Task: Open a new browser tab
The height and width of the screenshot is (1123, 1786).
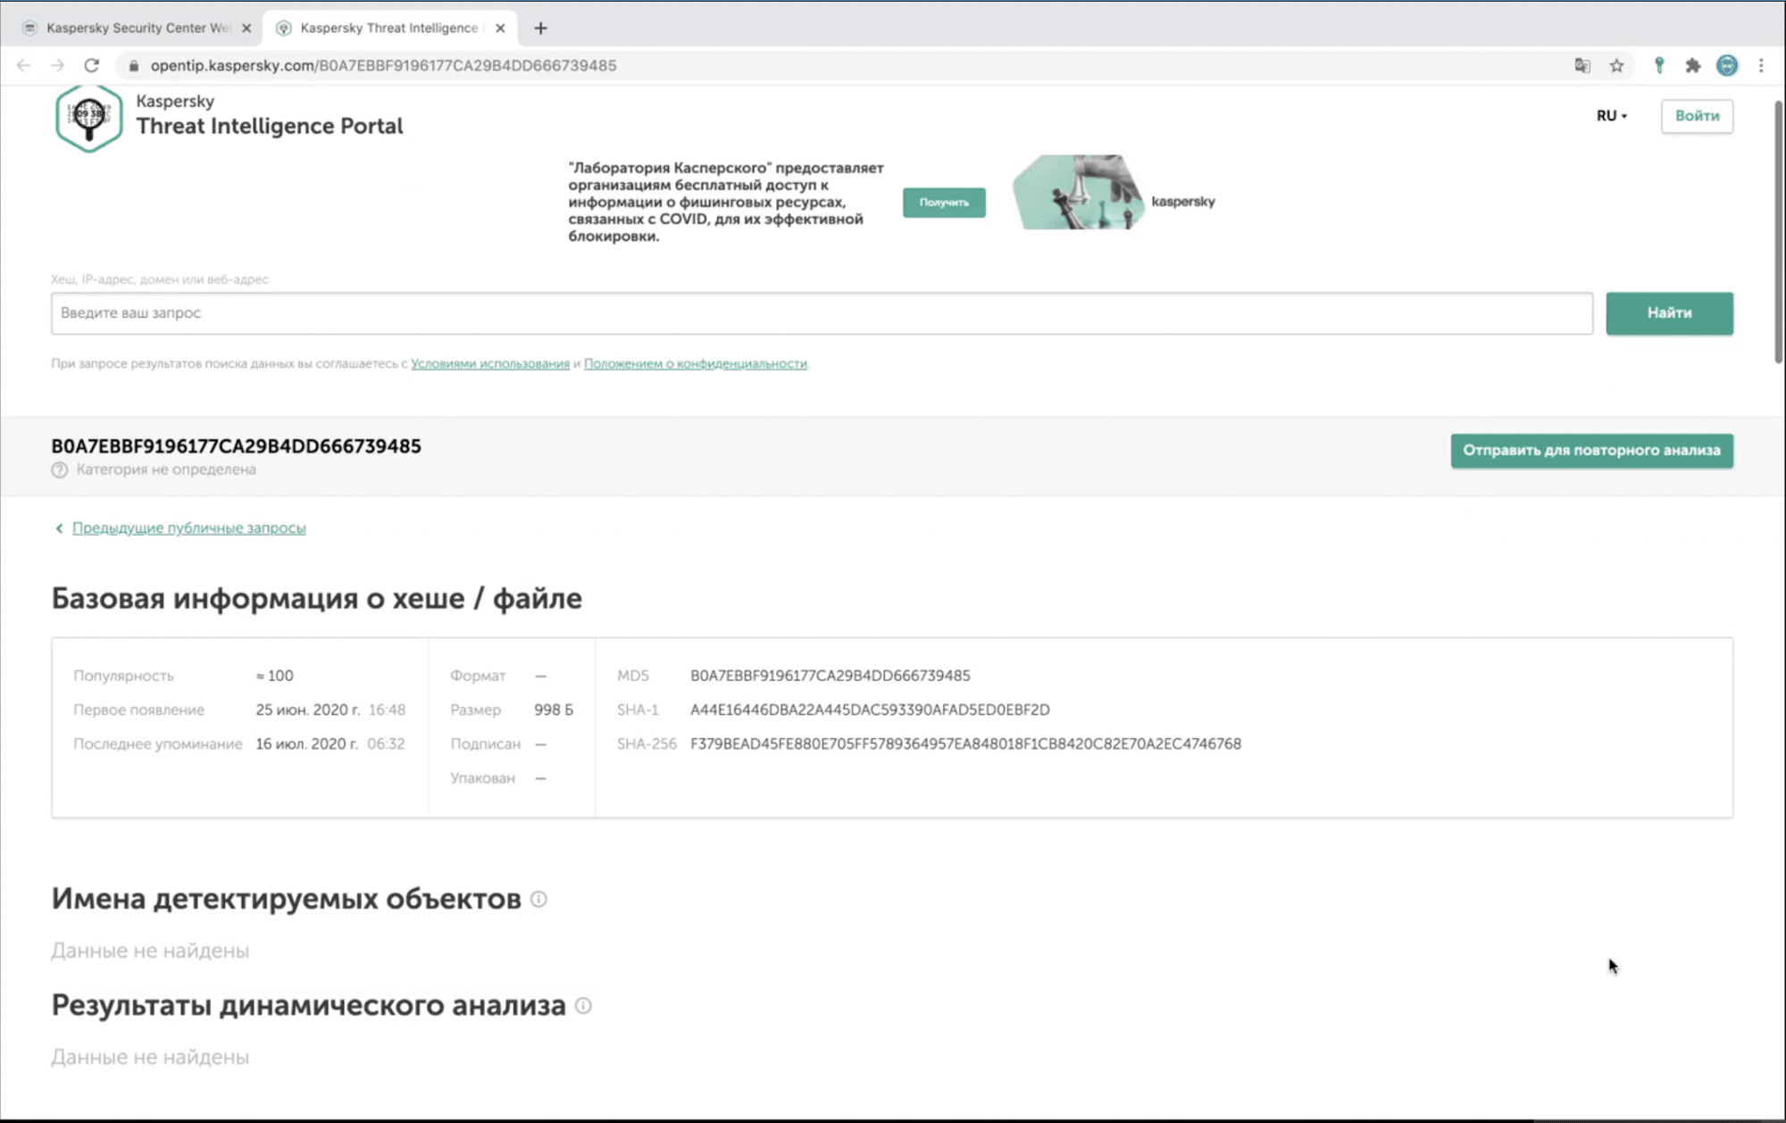Action: click(540, 28)
